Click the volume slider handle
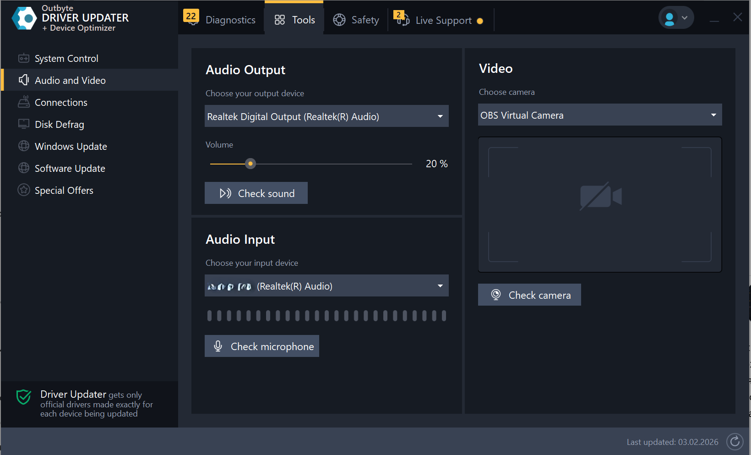 pos(250,164)
